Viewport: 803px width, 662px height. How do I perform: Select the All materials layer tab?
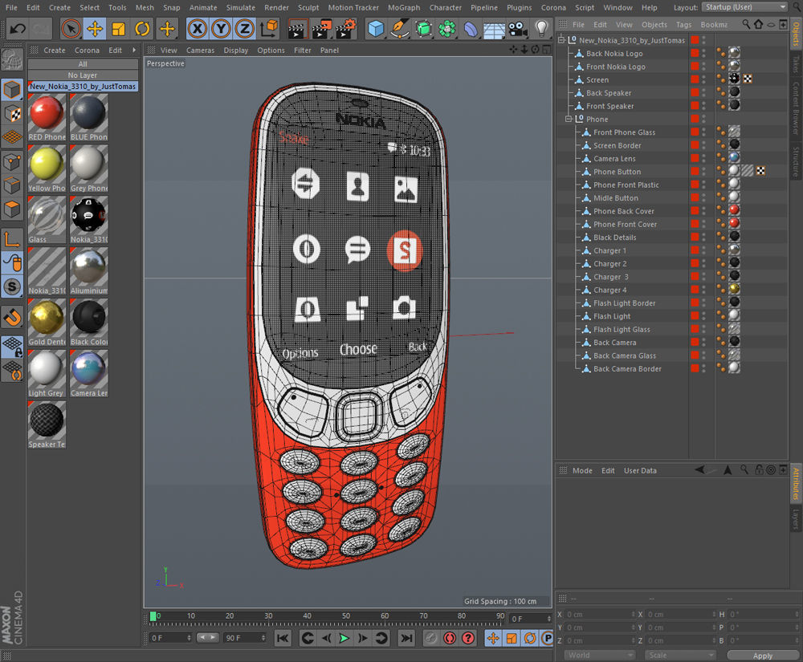pos(83,64)
